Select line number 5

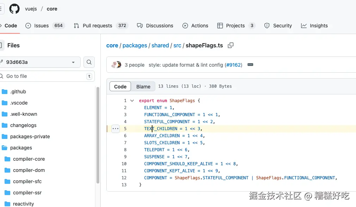click(125, 128)
